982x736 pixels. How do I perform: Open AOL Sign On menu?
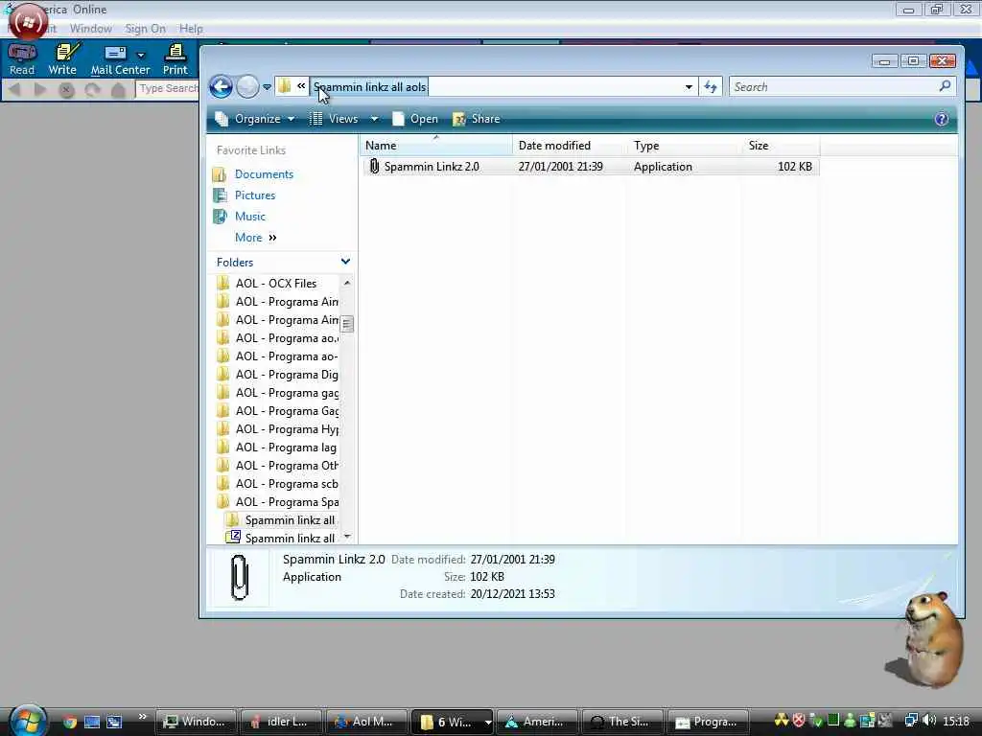pyautogui.click(x=146, y=29)
